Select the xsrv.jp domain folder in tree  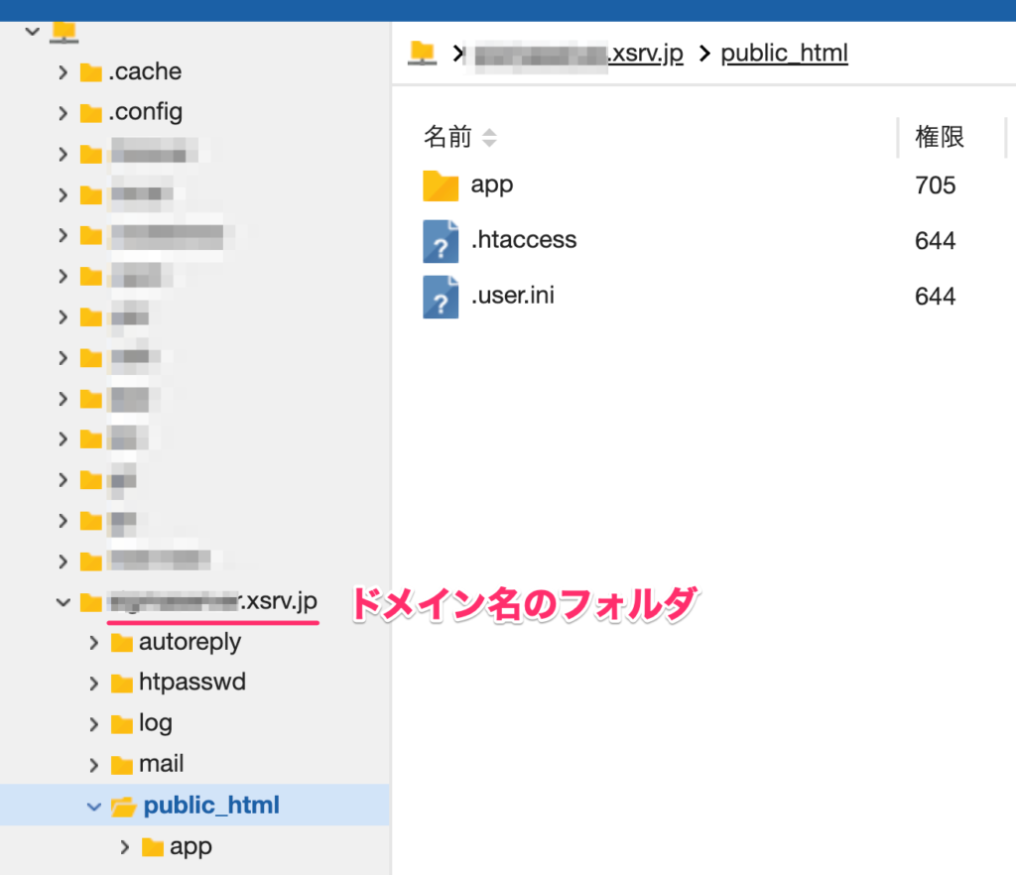pos(214,601)
